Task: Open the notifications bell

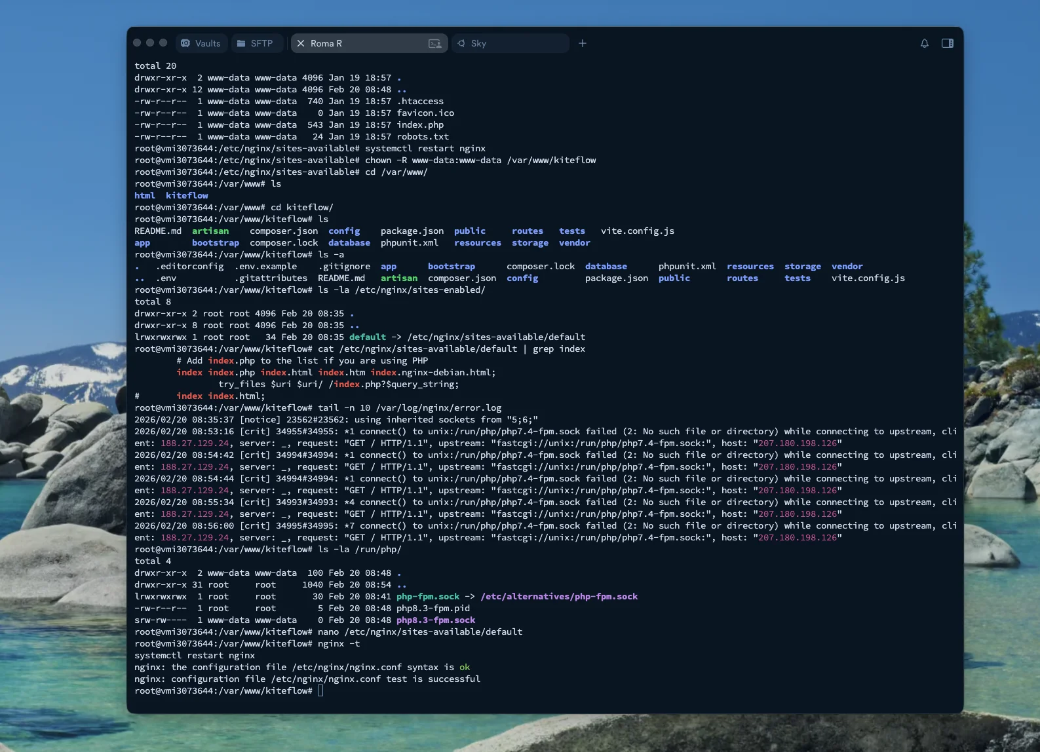Action: (925, 43)
